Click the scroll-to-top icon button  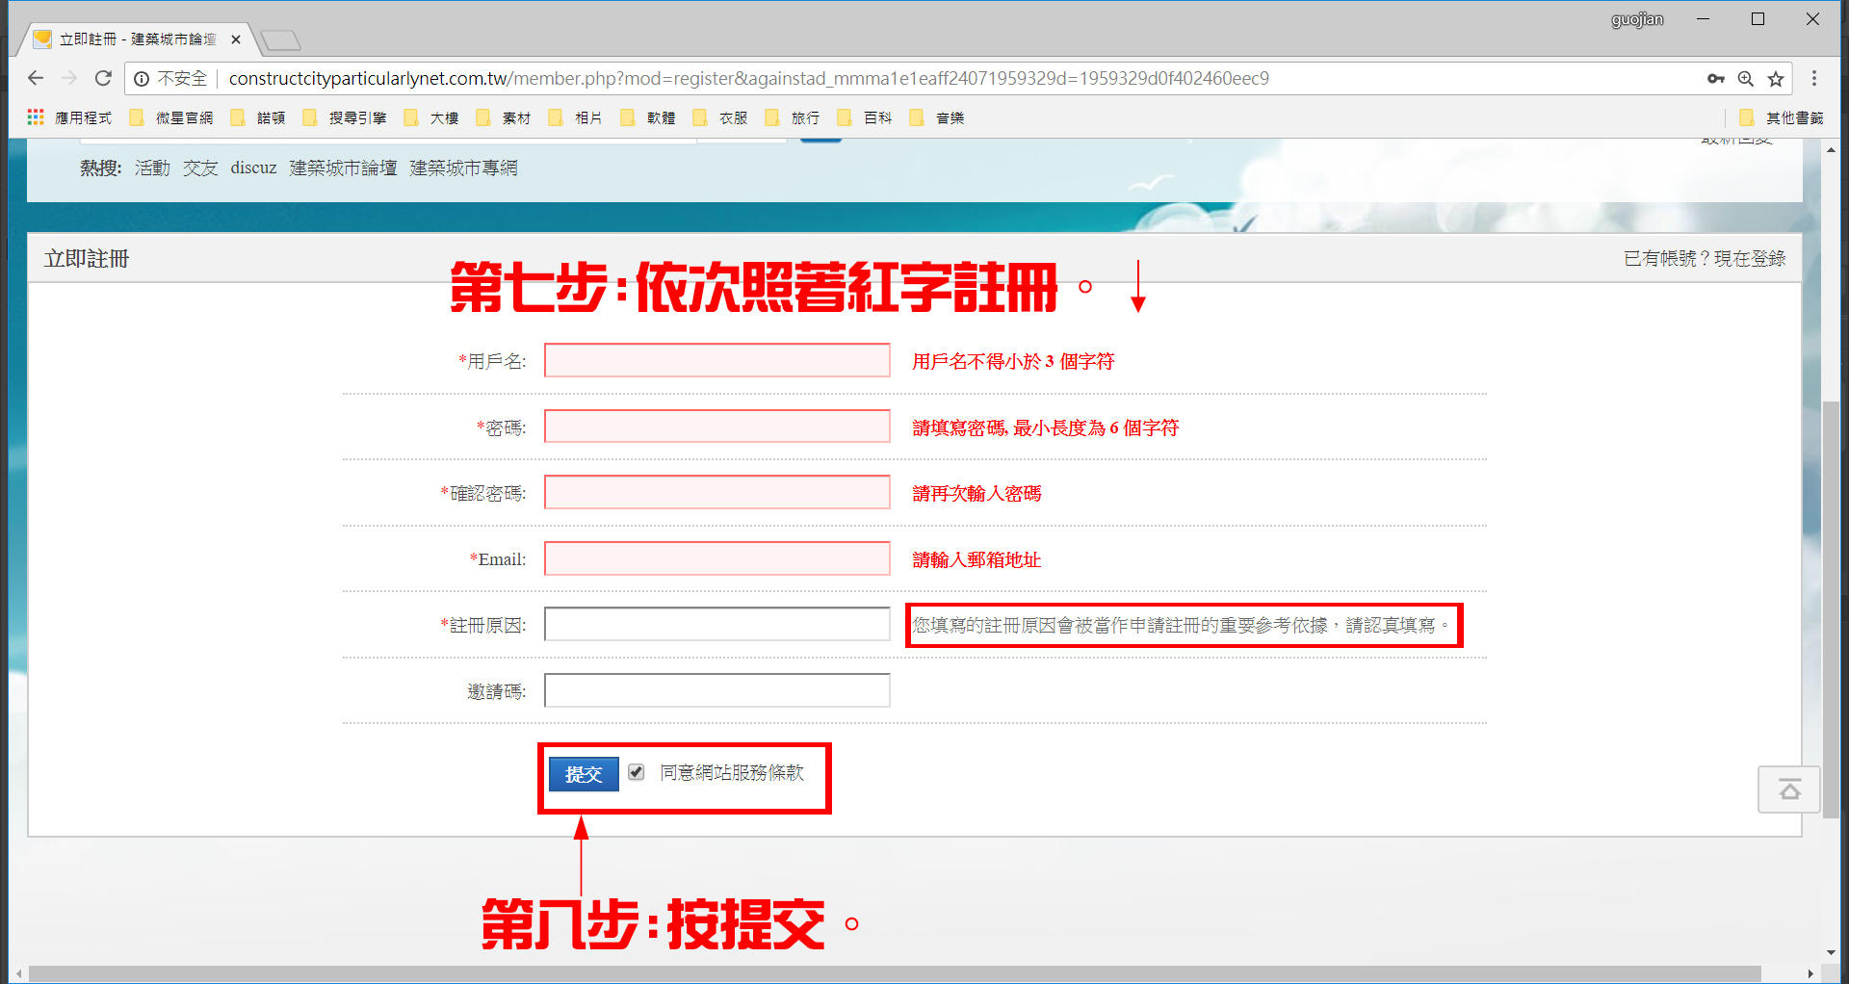[1789, 790]
